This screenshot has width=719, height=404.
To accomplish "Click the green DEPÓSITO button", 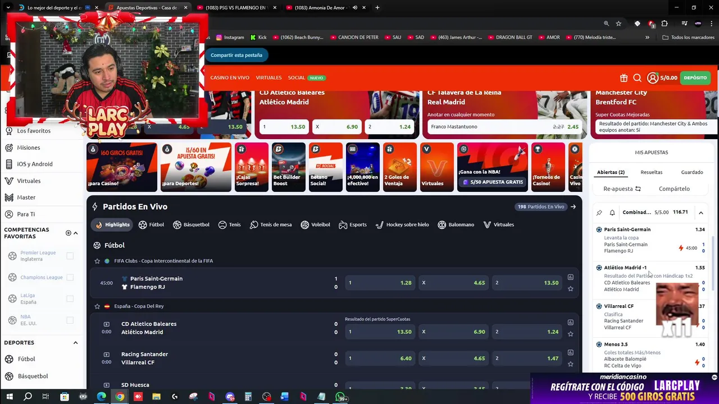I will [x=695, y=78].
